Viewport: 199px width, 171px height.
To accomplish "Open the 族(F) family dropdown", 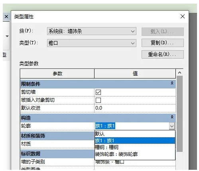I will 92,31.
